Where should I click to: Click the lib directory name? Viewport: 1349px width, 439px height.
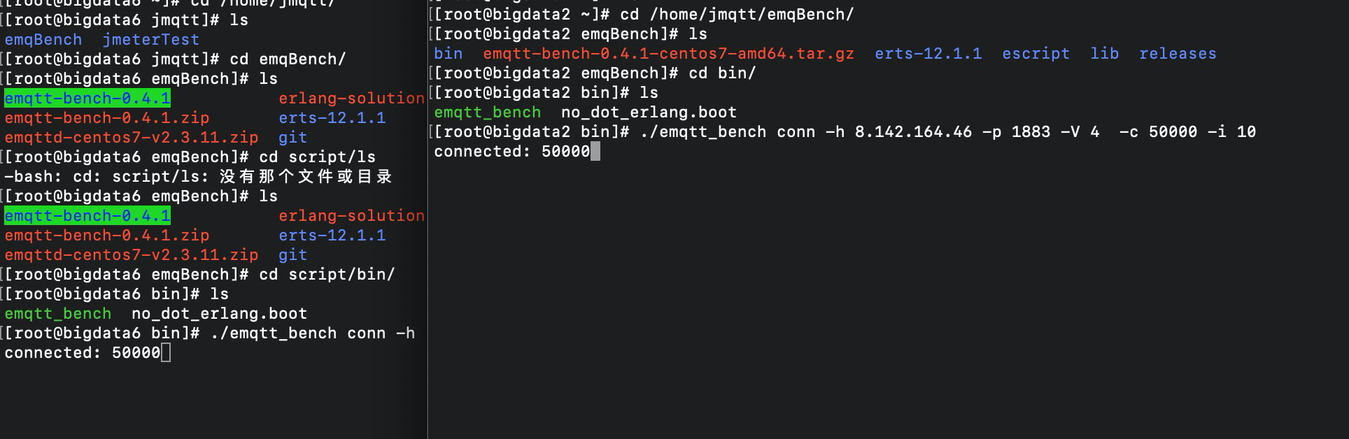(x=1104, y=54)
